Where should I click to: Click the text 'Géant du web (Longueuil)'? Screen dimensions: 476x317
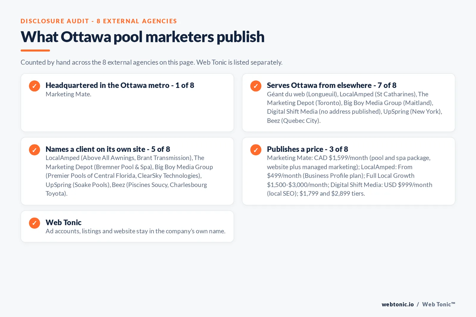302,94
